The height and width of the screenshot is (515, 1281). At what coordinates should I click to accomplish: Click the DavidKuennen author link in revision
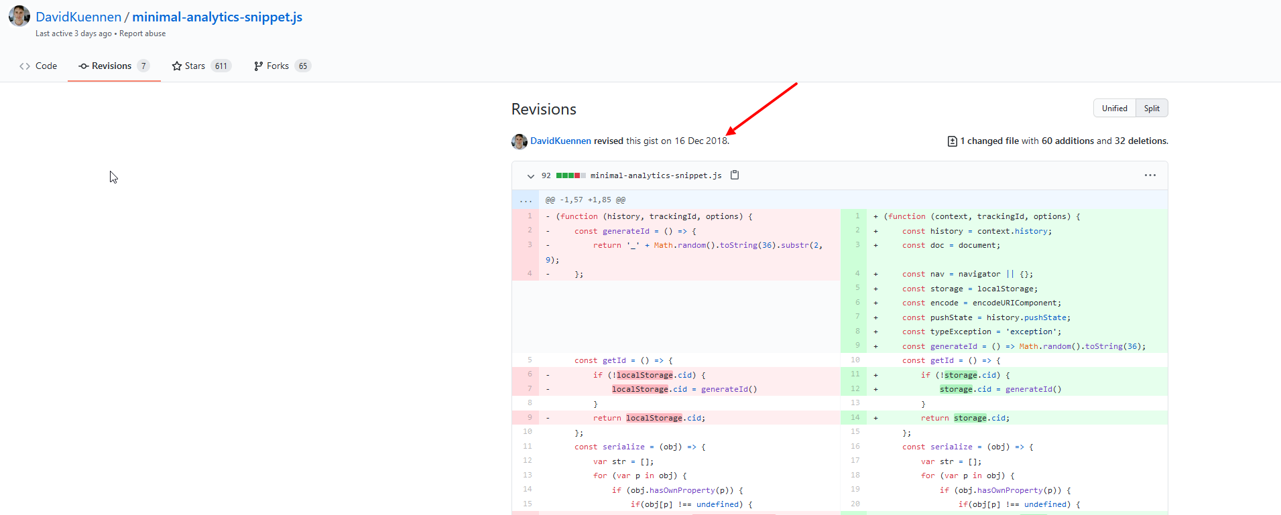click(560, 141)
